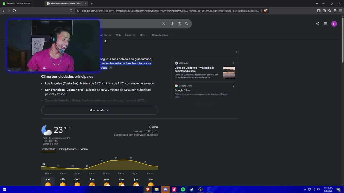Select the sáb forecast day

pos(63,181)
